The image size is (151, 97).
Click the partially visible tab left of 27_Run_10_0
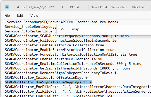(x=24, y=7)
